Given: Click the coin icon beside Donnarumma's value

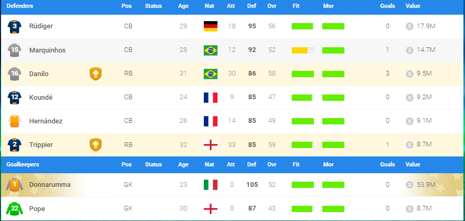Looking at the screenshot, I should click(x=409, y=185).
